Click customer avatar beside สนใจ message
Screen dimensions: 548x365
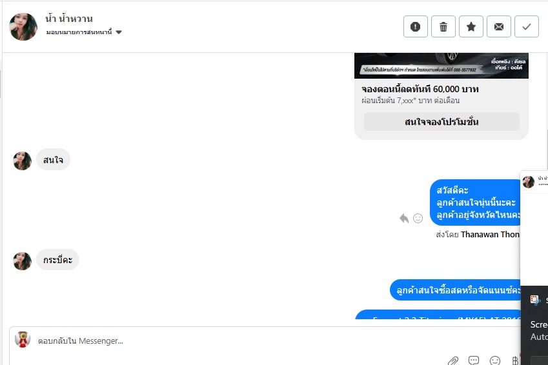(x=23, y=161)
